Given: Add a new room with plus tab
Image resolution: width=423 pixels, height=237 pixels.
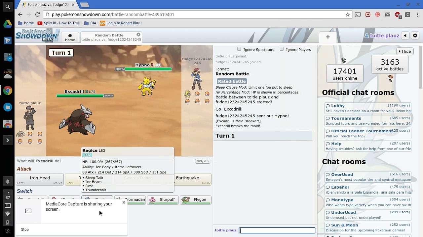Looking at the screenshot, I should (328, 37).
